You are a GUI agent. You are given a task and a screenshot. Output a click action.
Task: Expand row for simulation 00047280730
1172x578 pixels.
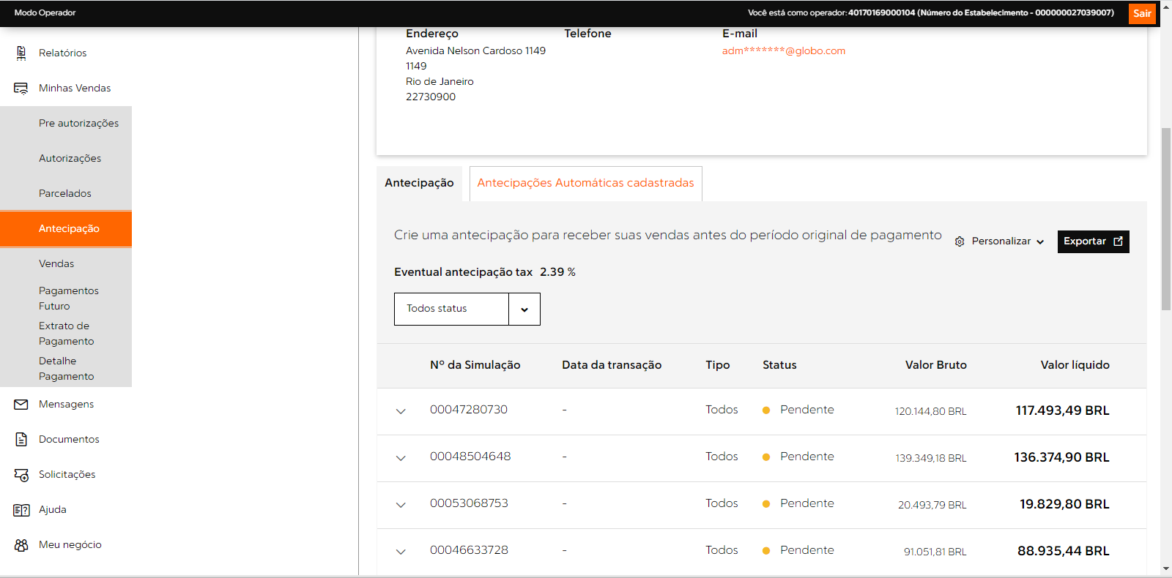(x=401, y=411)
